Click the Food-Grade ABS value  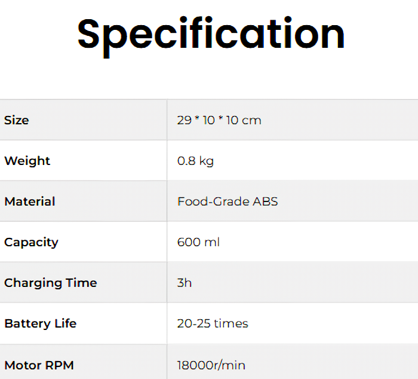(228, 201)
